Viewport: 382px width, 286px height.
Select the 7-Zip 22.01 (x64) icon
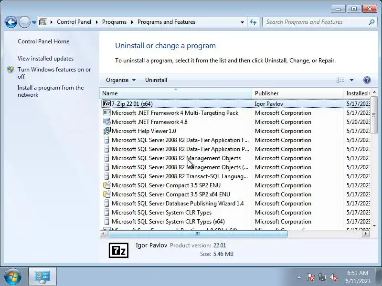click(106, 103)
